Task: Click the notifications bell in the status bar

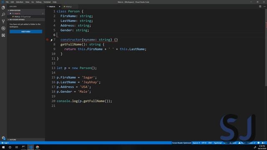Action: point(263,143)
